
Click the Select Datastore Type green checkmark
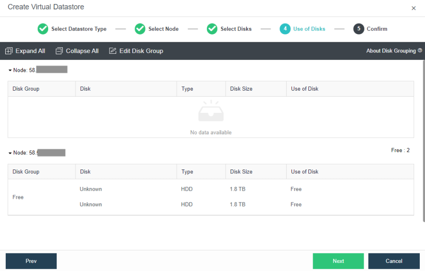43,29
